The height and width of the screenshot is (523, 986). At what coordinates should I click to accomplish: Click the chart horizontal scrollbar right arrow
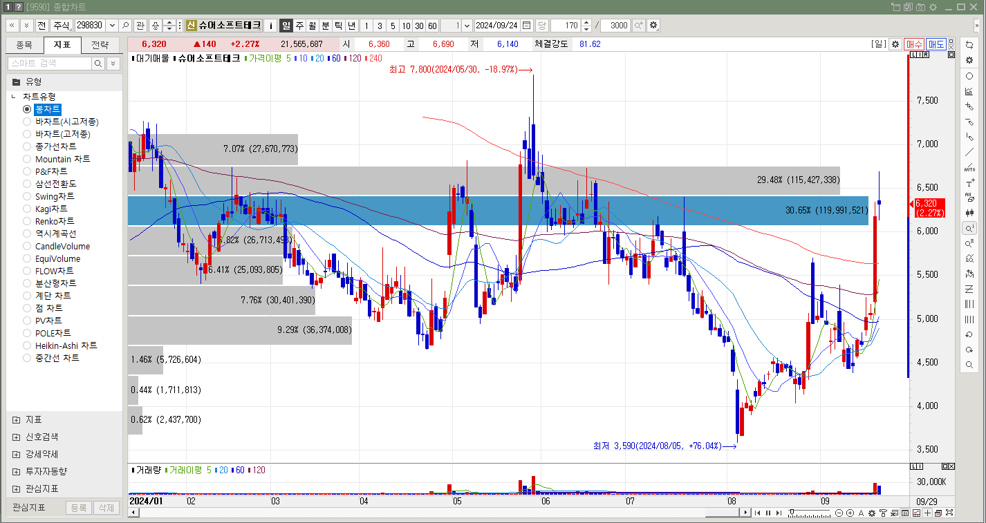point(745,513)
